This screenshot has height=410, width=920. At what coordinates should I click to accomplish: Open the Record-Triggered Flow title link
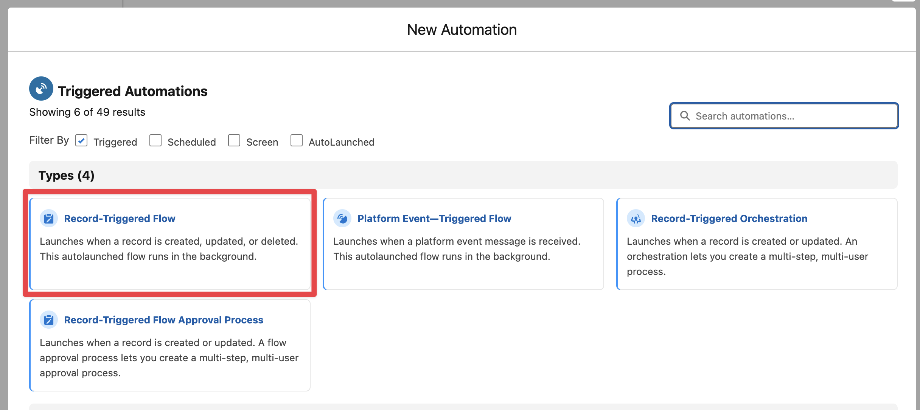tap(120, 219)
